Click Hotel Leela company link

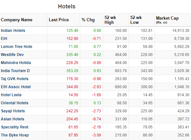[11, 95]
